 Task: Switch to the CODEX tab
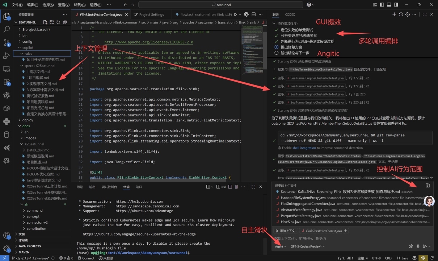tap(290, 14)
